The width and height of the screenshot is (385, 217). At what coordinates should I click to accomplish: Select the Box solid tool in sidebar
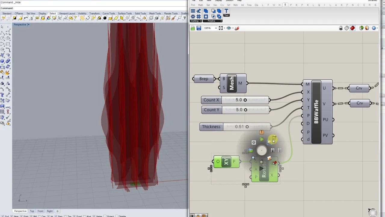click(x=2, y=61)
